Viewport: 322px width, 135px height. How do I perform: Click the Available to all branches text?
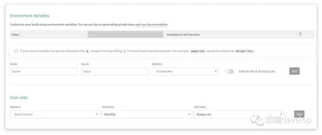coord(183,35)
